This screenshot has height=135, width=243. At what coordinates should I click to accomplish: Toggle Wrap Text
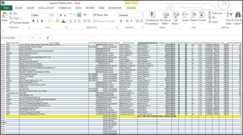[x=100, y=15]
